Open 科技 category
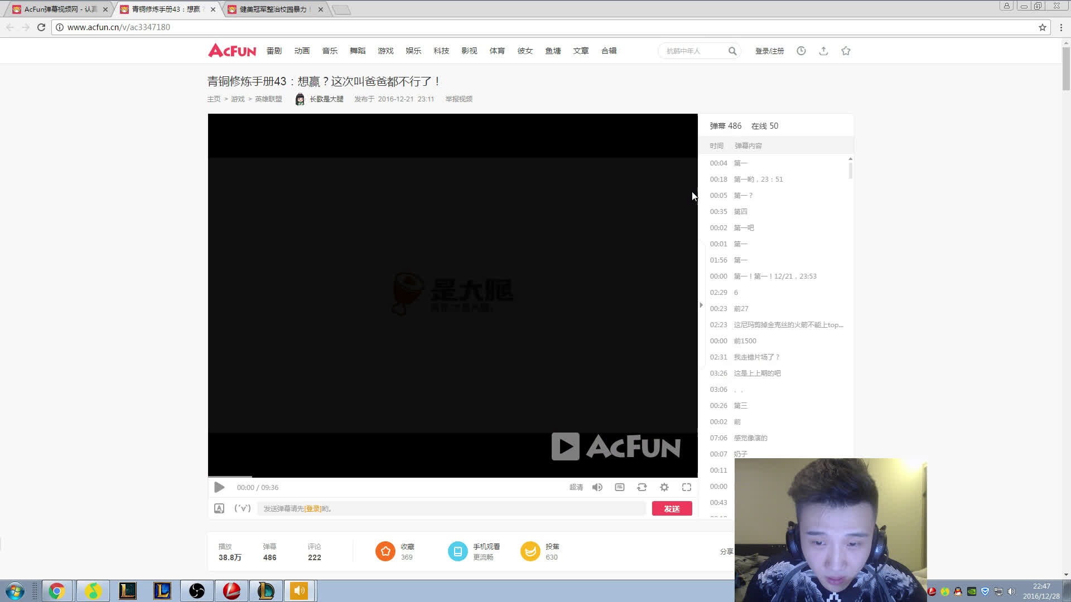The width and height of the screenshot is (1071, 602). point(441,51)
